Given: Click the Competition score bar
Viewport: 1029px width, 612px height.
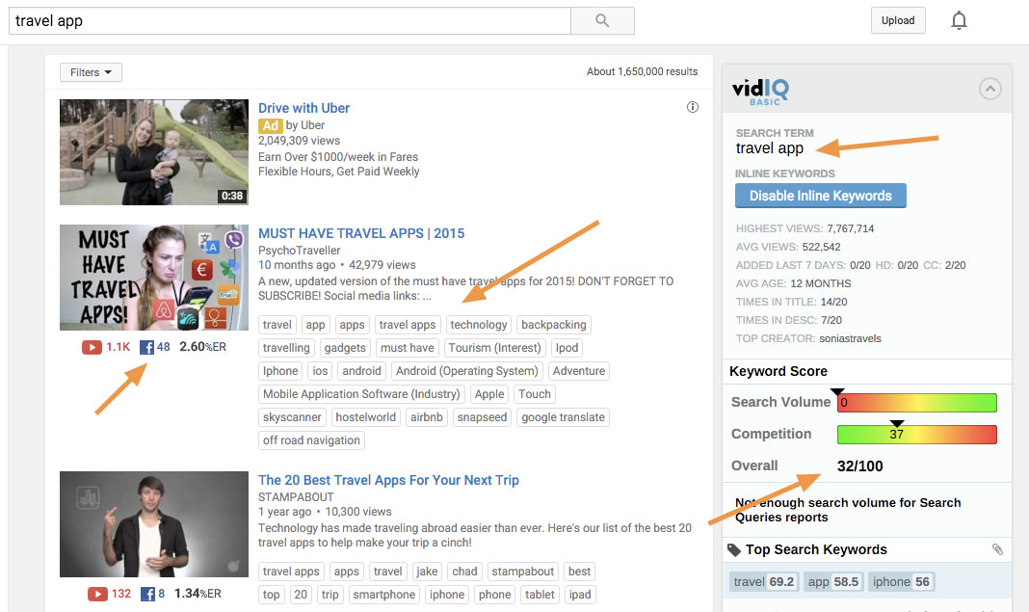Looking at the screenshot, I should [x=917, y=434].
